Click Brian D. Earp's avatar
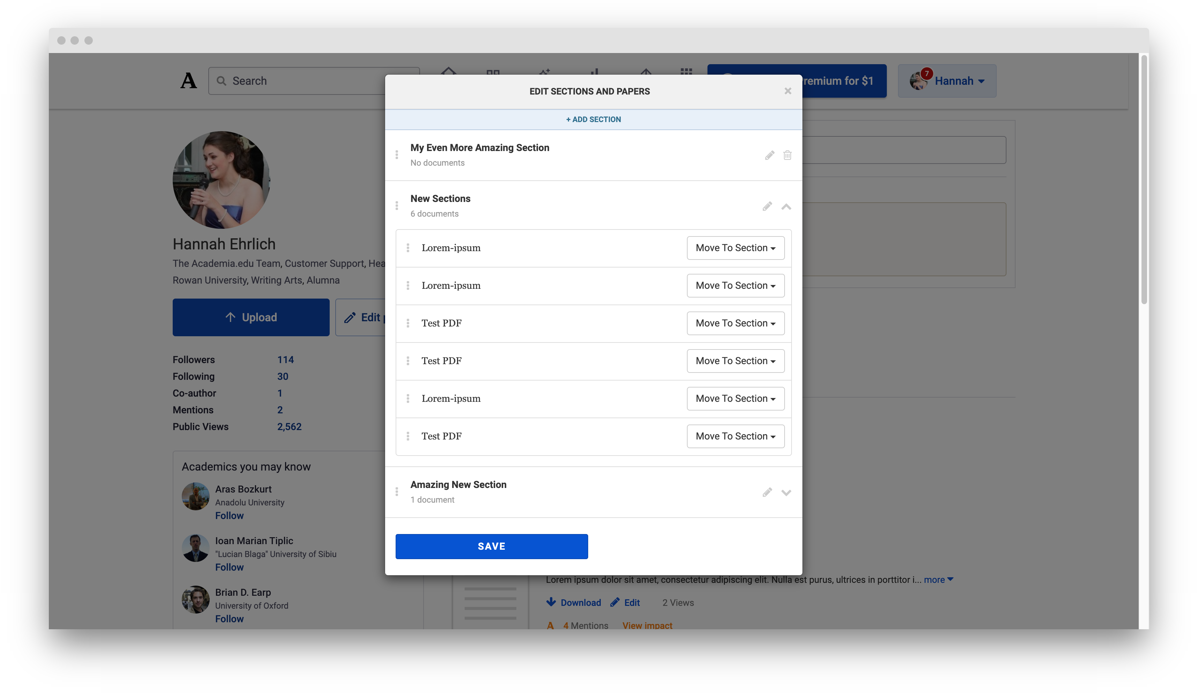 pos(195,600)
